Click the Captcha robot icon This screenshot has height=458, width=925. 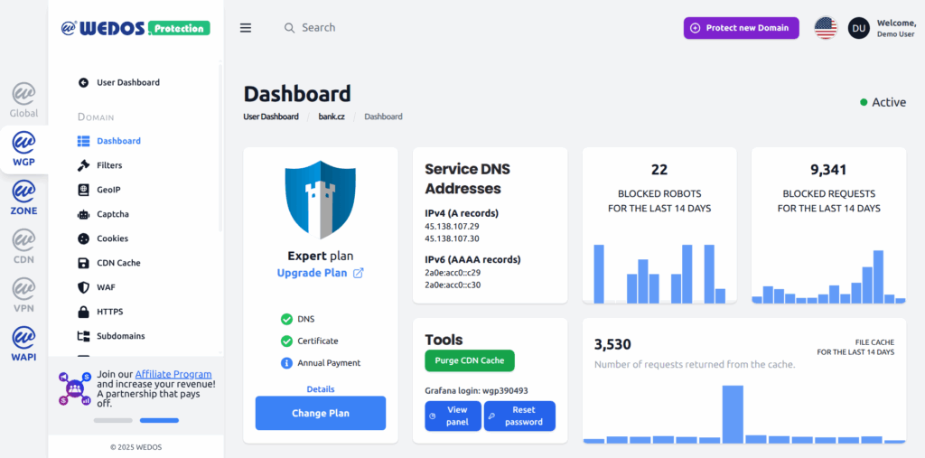coord(83,214)
